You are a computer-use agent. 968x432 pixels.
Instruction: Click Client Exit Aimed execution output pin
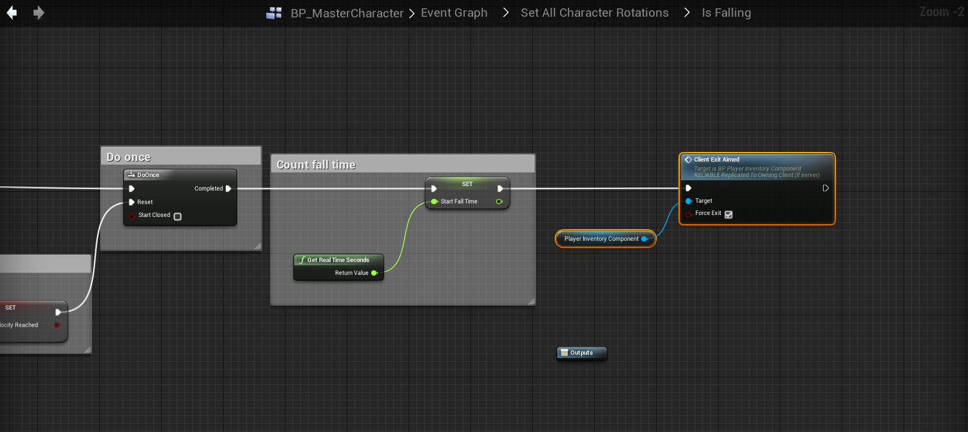tap(826, 189)
